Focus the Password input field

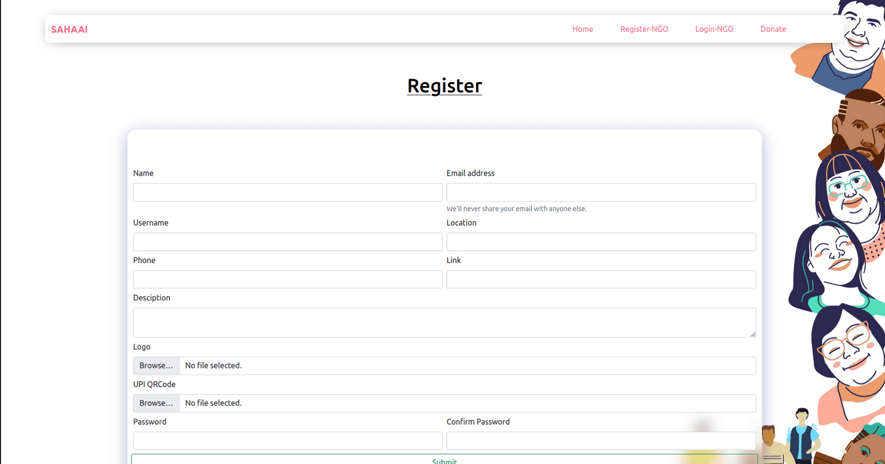(x=288, y=441)
